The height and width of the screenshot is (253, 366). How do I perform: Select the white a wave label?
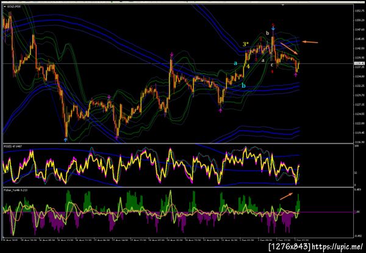pos(263,60)
